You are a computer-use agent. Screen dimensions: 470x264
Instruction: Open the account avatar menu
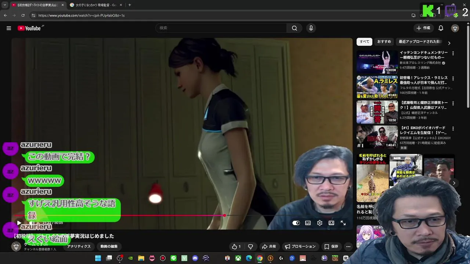[x=455, y=28]
